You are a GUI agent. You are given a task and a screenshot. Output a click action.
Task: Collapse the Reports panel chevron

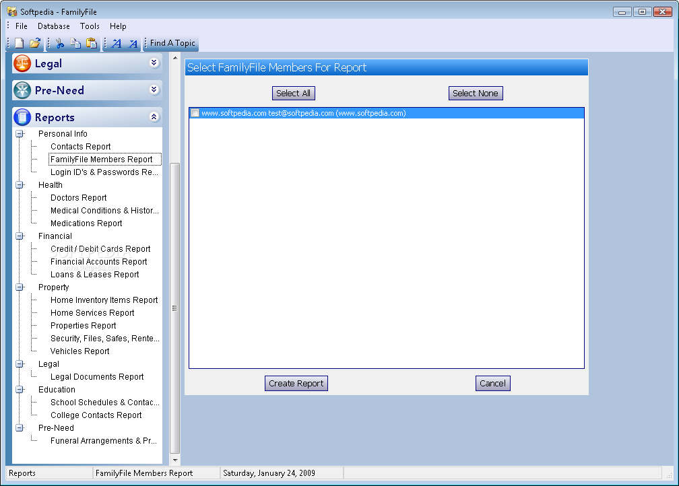[154, 116]
